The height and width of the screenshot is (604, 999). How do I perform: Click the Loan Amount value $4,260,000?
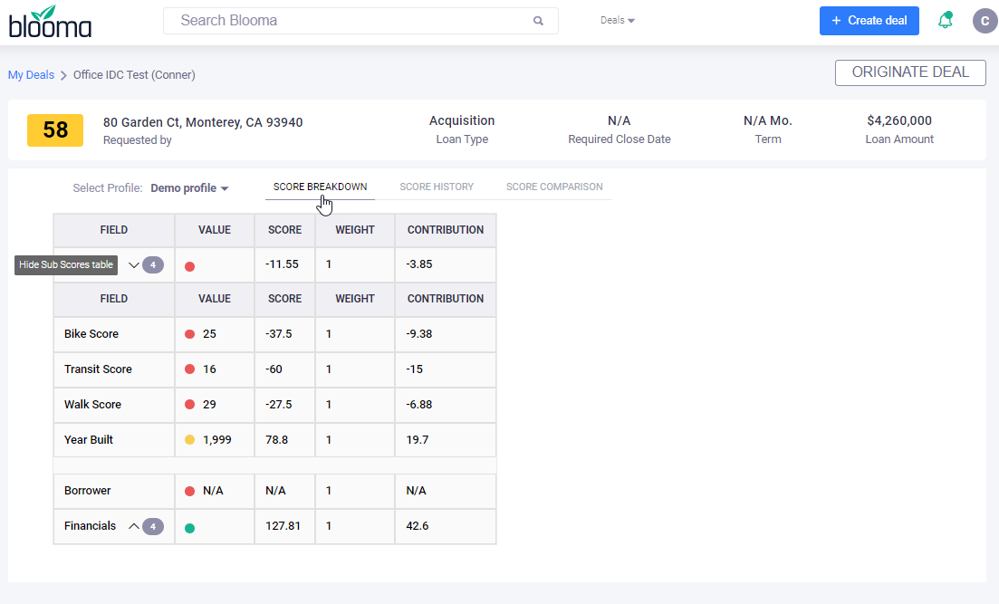(x=899, y=120)
